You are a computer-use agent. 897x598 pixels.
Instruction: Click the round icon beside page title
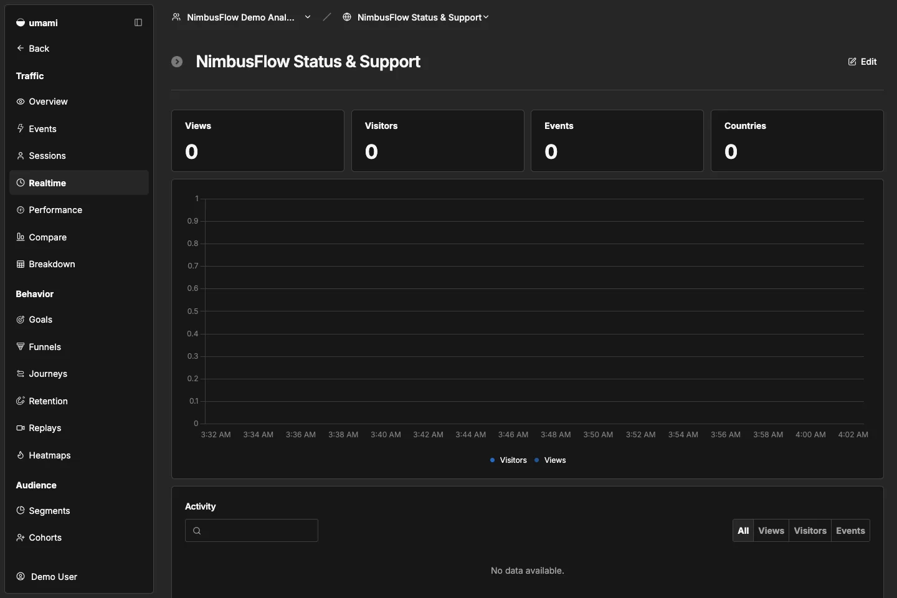pyautogui.click(x=177, y=62)
